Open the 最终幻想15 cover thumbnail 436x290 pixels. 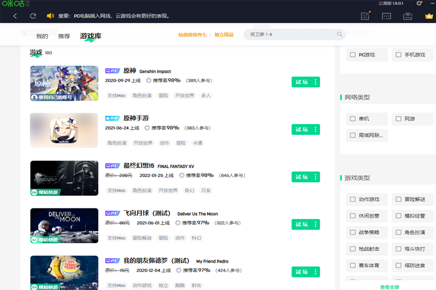(64, 178)
